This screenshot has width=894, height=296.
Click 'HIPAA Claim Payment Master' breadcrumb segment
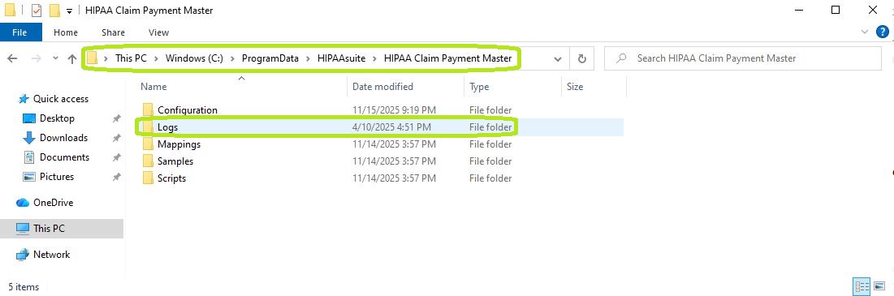click(447, 58)
